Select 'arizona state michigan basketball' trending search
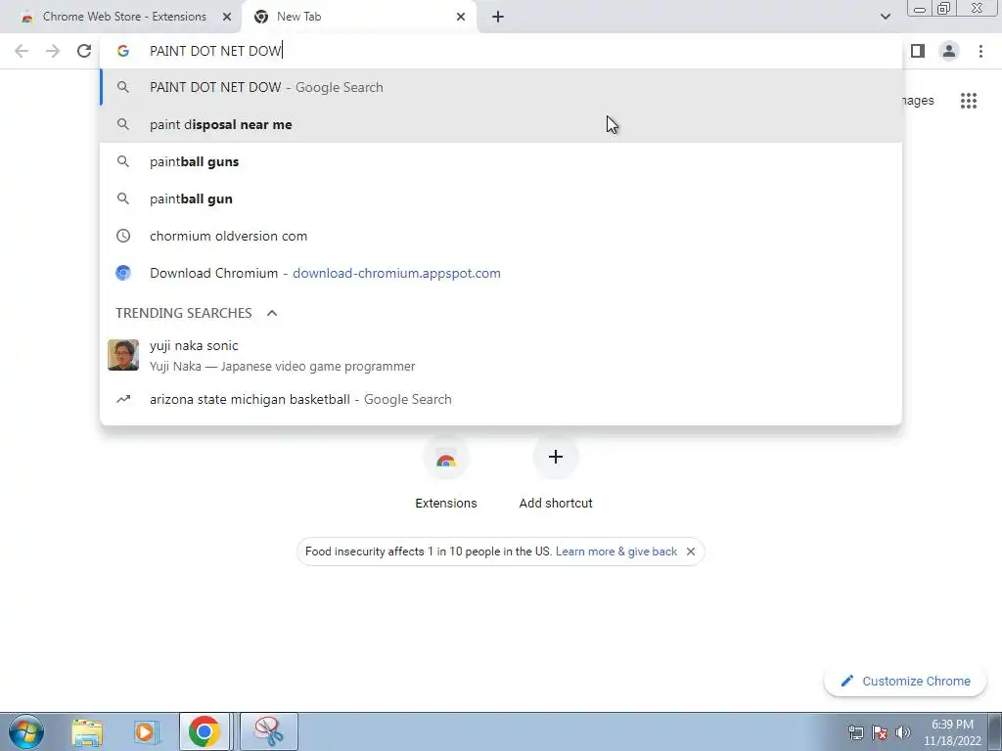The height and width of the screenshot is (751, 1002). click(x=501, y=399)
